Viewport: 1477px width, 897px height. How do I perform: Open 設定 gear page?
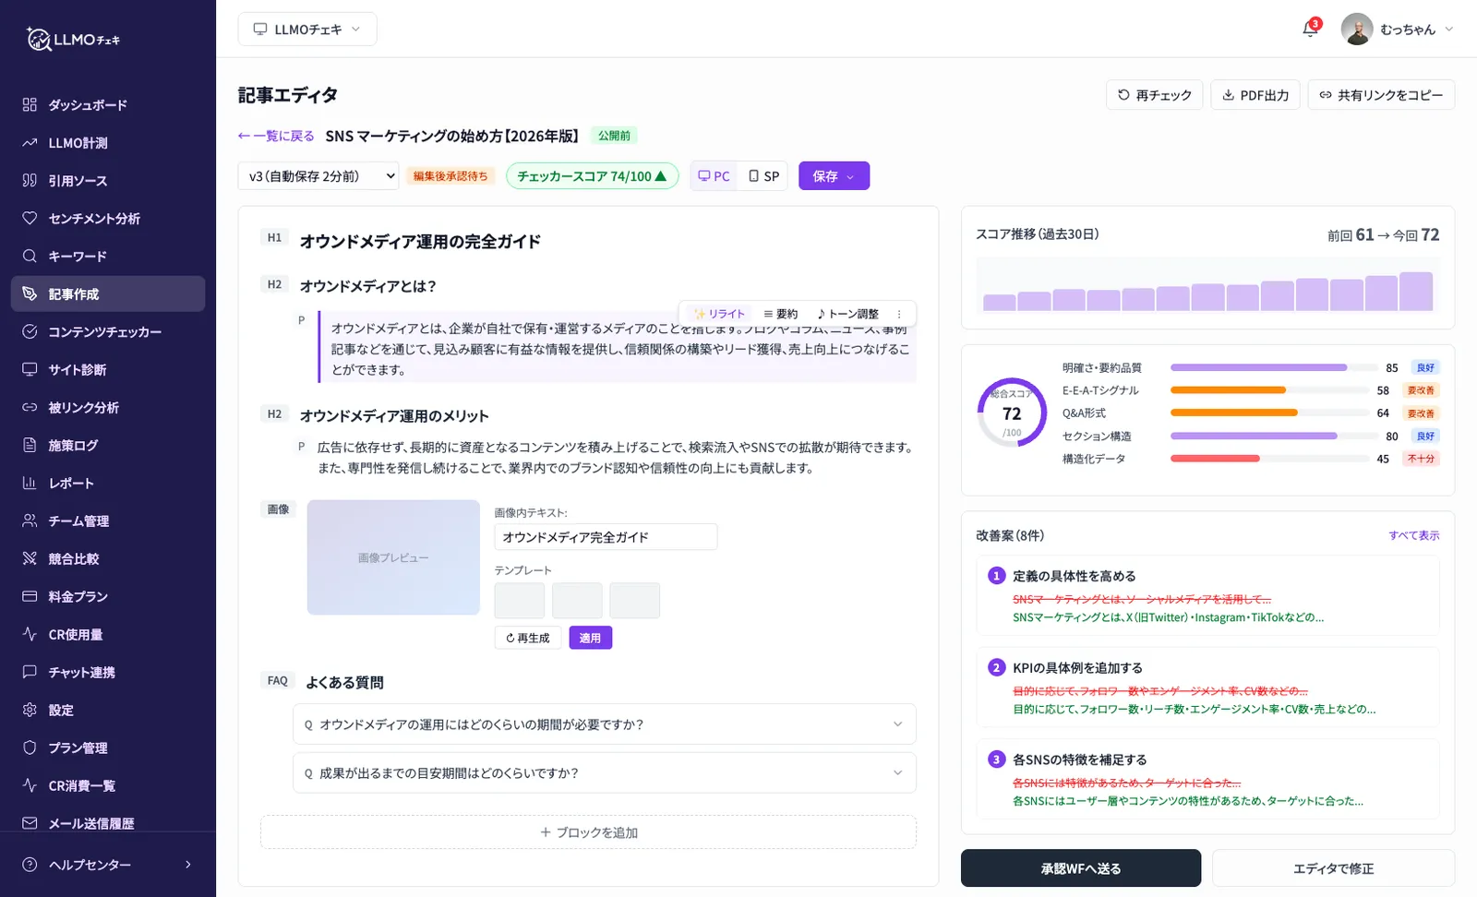click(x=108, y=711)
